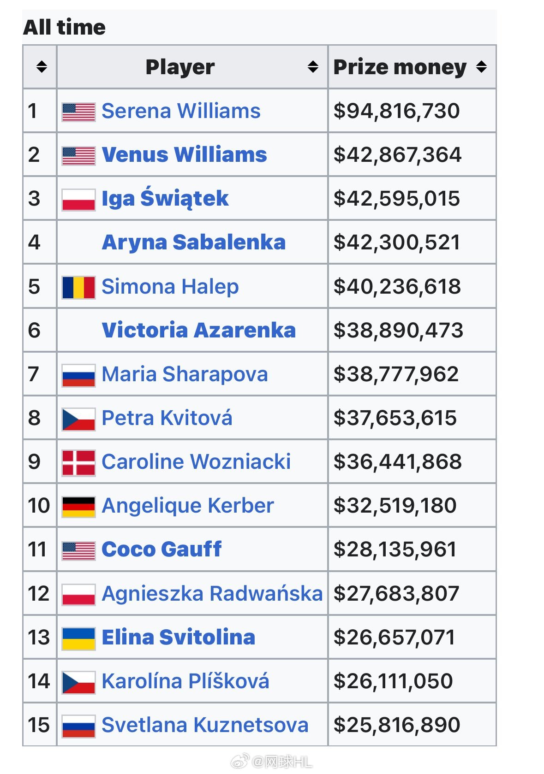The width and height of the screenshot is (544, 774).
Task: Sort table by rank number column
Action: pyautogui.click(x=42, y=67)
